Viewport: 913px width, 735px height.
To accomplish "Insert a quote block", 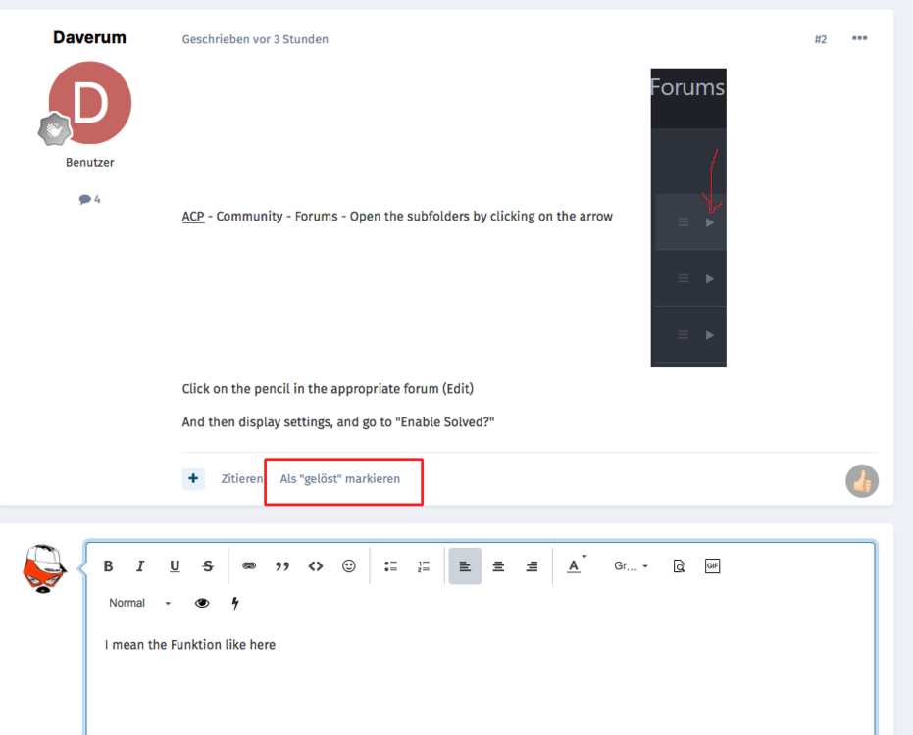I will [282, 566].
